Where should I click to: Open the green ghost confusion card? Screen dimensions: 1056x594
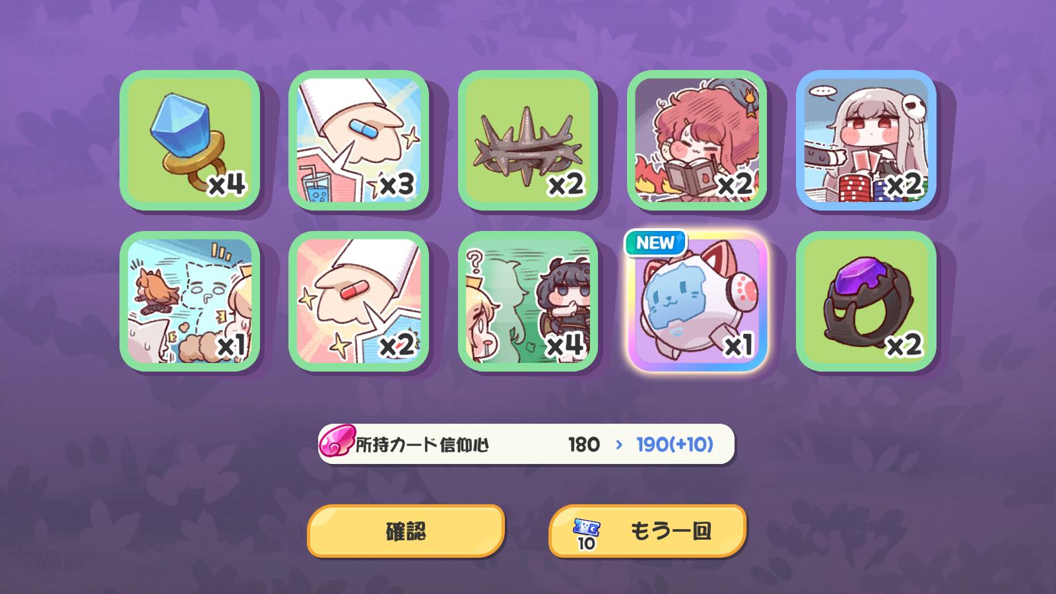click(x=527, y=301)
